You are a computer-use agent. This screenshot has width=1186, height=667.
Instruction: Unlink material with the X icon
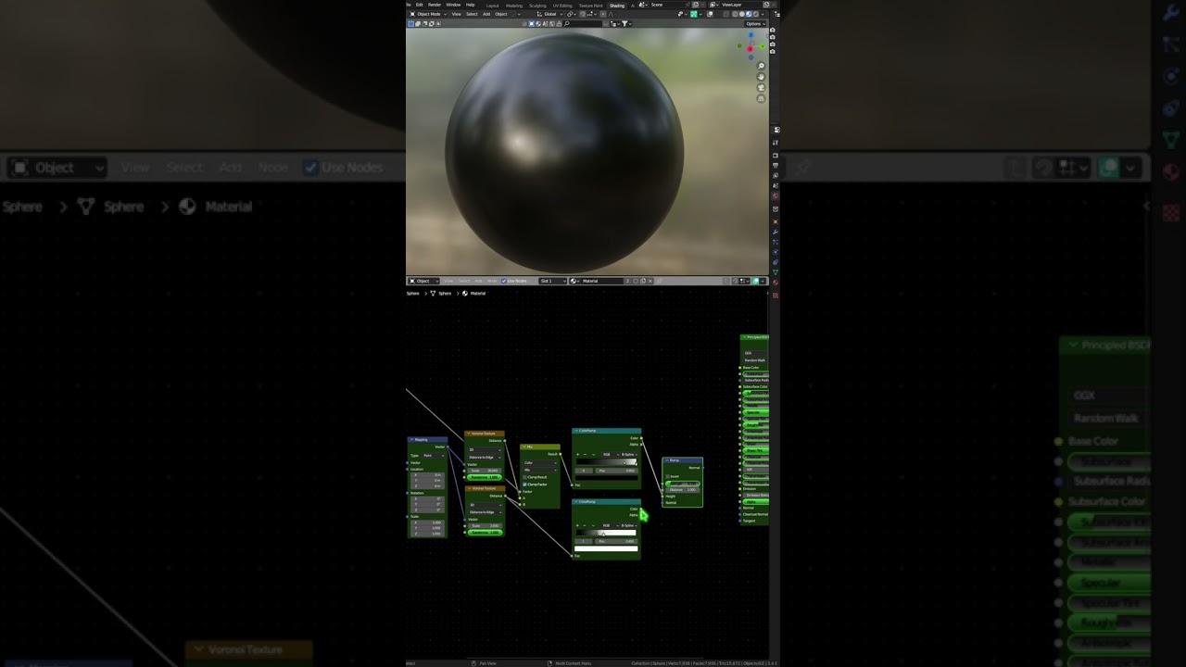pos(650,281)
